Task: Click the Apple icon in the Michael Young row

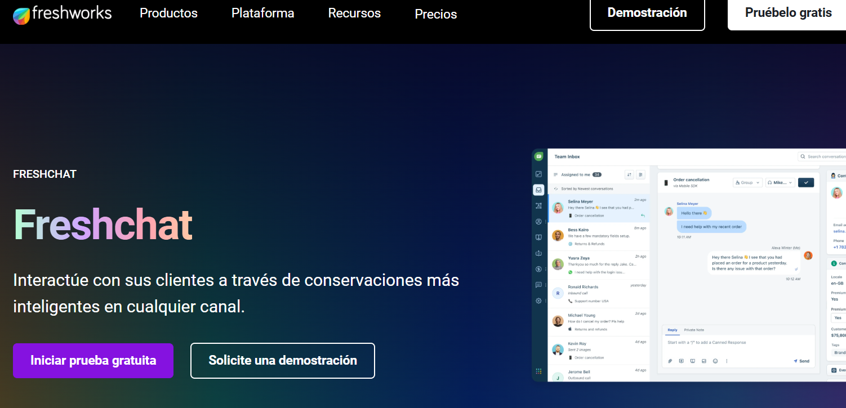Action: (x=570, y=329)
